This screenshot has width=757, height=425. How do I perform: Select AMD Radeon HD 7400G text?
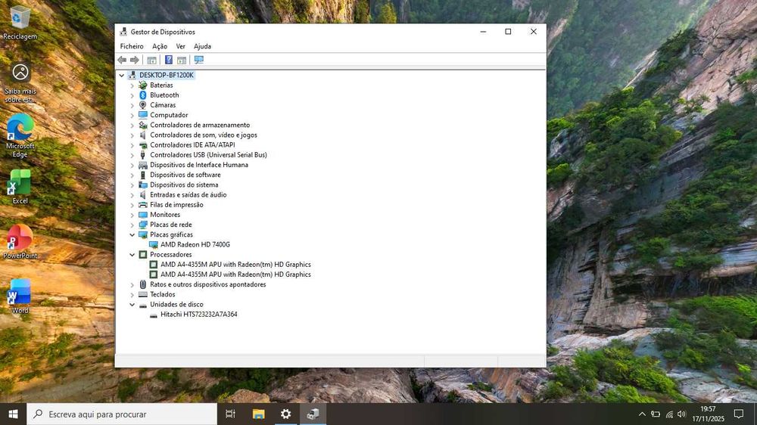[x=195, y=244]
